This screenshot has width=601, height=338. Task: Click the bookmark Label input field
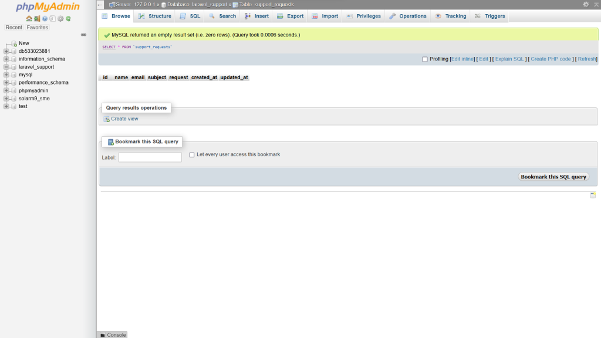pyautogui.click(x=150, y=157)
